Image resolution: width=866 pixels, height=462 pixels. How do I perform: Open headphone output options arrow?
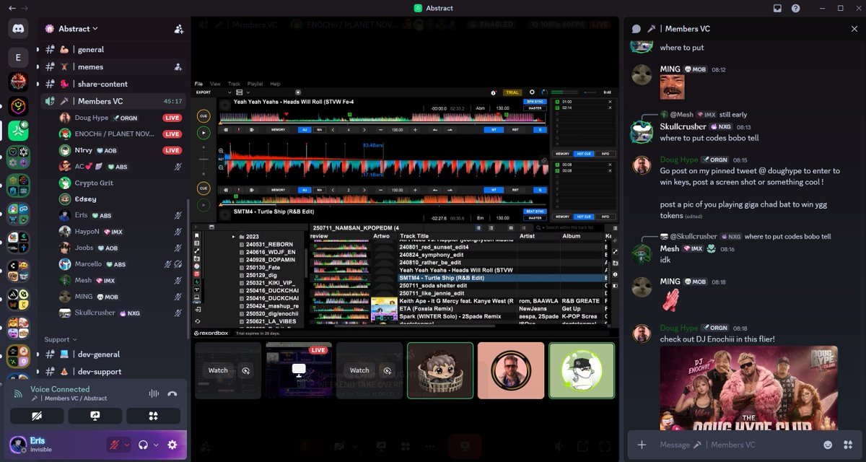pyautogui.click(x=156, y=445)
